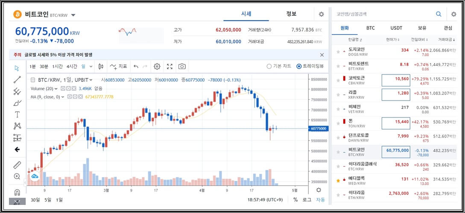
Task: Toggle chart fullscreen mode
Action: click(x=170, y=66)
